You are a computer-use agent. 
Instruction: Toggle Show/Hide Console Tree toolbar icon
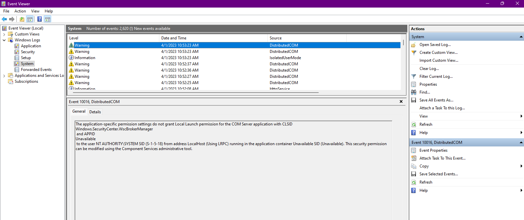click(x=30, y=19)
